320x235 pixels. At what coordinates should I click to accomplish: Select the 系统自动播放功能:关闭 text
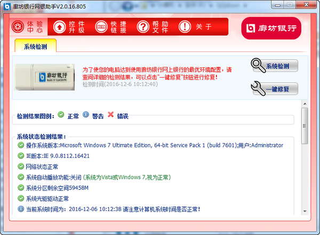[x=54, y=177]
